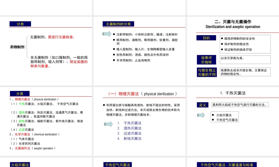Click the 射线灭菌法 blue link
The image size is (279, 167).
[x=133, y=138]
